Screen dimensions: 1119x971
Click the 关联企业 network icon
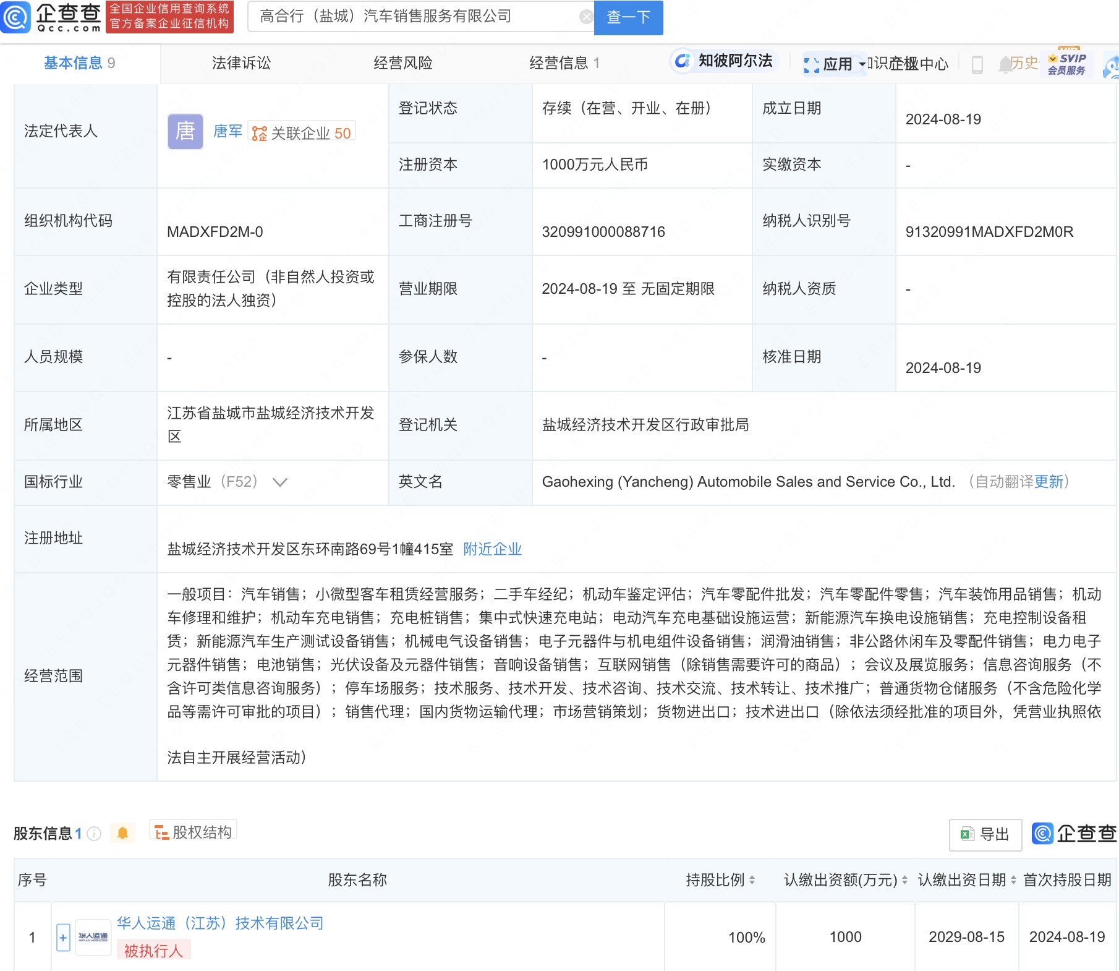coord(260,134)
